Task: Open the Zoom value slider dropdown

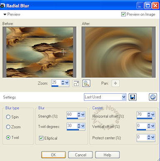Action: click(67, 83)
